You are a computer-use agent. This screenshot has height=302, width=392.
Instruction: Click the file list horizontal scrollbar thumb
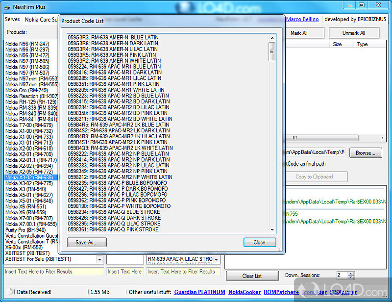pyautogui.click(x=322, y=138)
